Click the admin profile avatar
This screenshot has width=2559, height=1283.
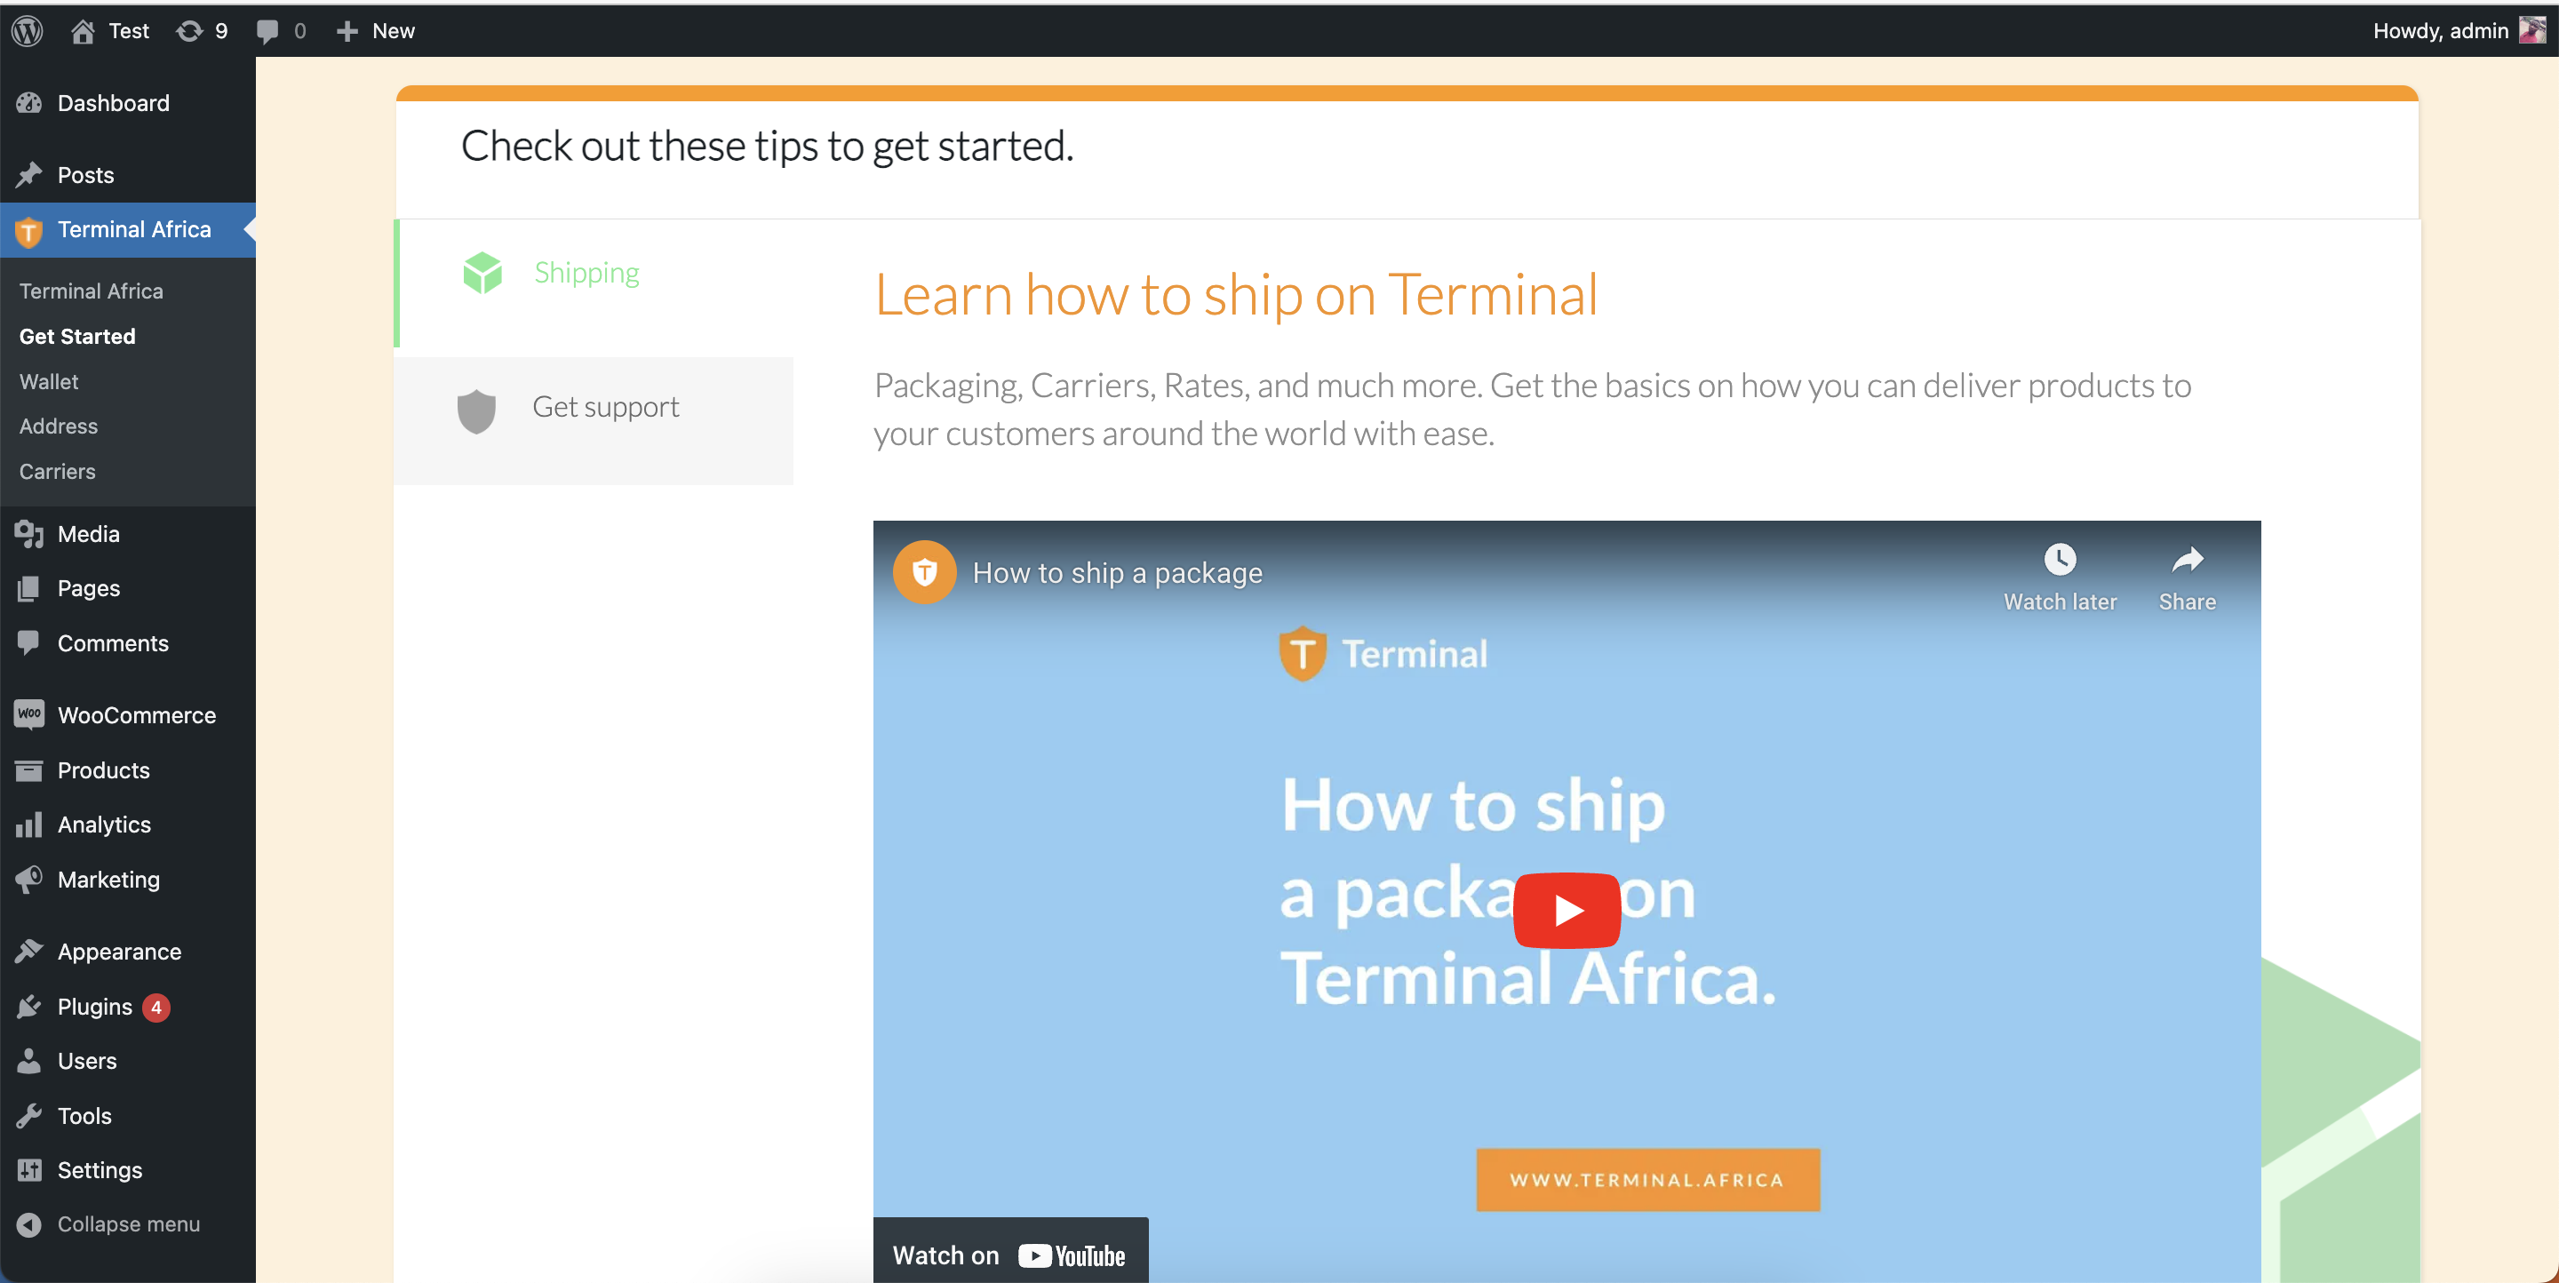(2532, 31)
